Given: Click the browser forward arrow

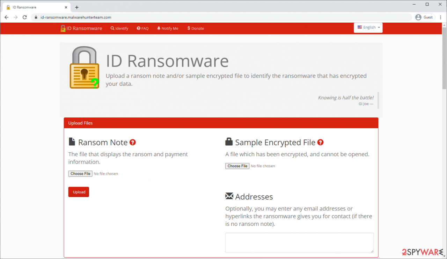Looking at the screenshot, I should pyautogui.click(x=15, y=17).
